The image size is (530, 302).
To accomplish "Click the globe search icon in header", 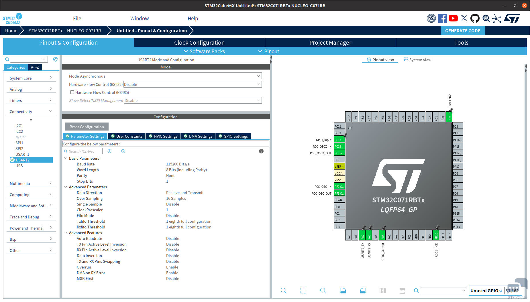I will tap(486, 19).
